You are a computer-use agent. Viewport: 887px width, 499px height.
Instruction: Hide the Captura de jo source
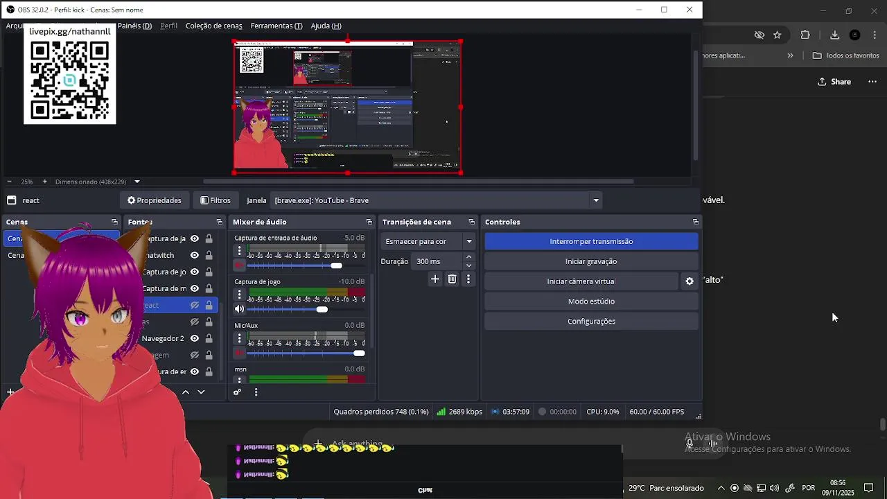coord(195,272)
